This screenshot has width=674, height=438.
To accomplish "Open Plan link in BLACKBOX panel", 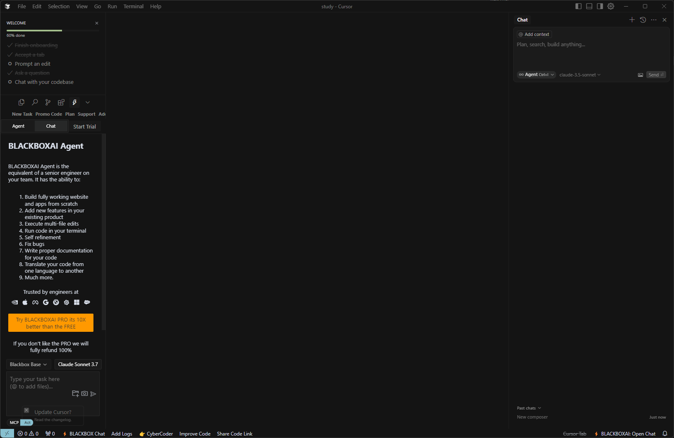I will (70, 114).
